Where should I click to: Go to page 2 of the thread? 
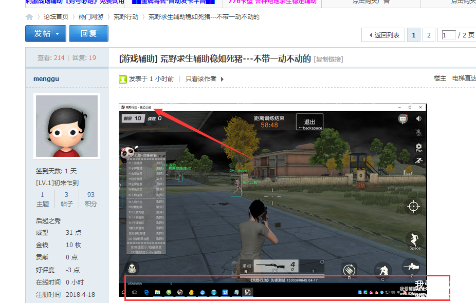[429, 35]
